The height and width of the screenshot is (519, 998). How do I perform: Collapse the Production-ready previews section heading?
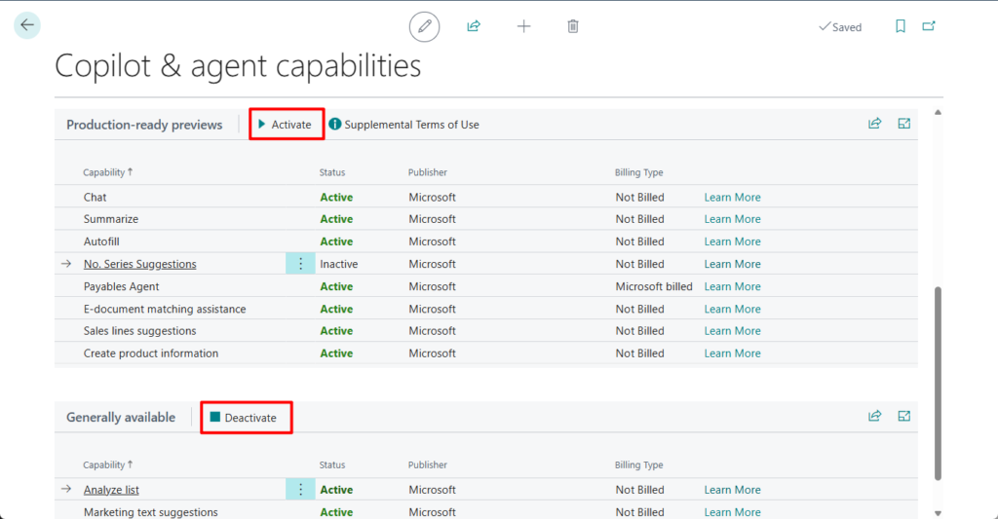[x=144, y=125]
